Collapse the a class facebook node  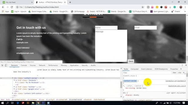pos(14,80)
